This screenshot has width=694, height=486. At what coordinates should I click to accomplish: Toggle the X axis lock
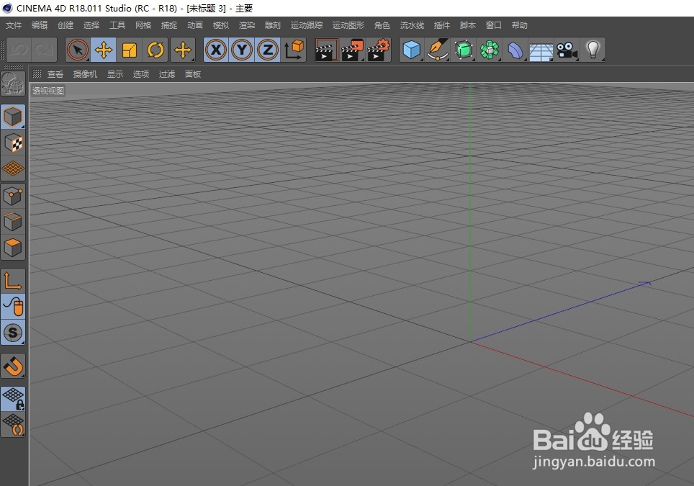[x=216, y=50]
